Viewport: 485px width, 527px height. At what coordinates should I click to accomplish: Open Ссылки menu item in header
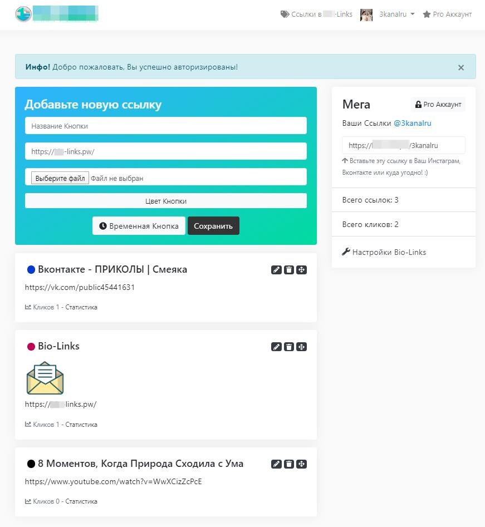coord(316,14)
